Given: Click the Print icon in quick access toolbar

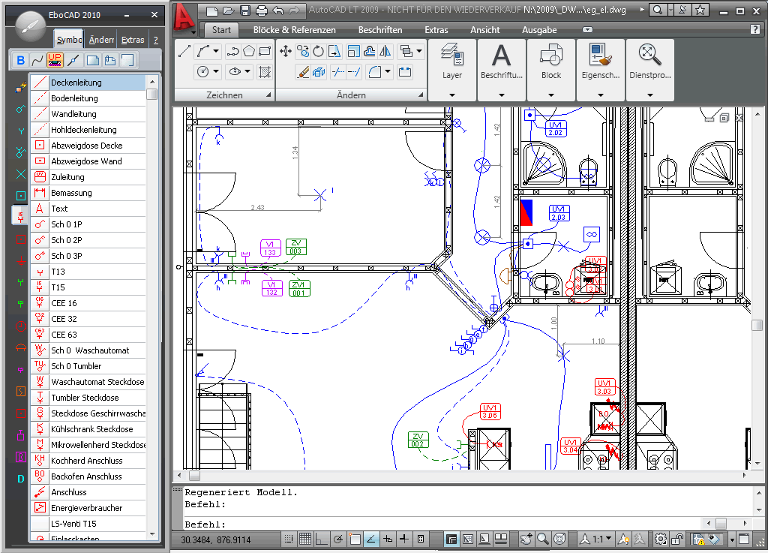Looking at the screenshot, I should (x=261, y=11).
